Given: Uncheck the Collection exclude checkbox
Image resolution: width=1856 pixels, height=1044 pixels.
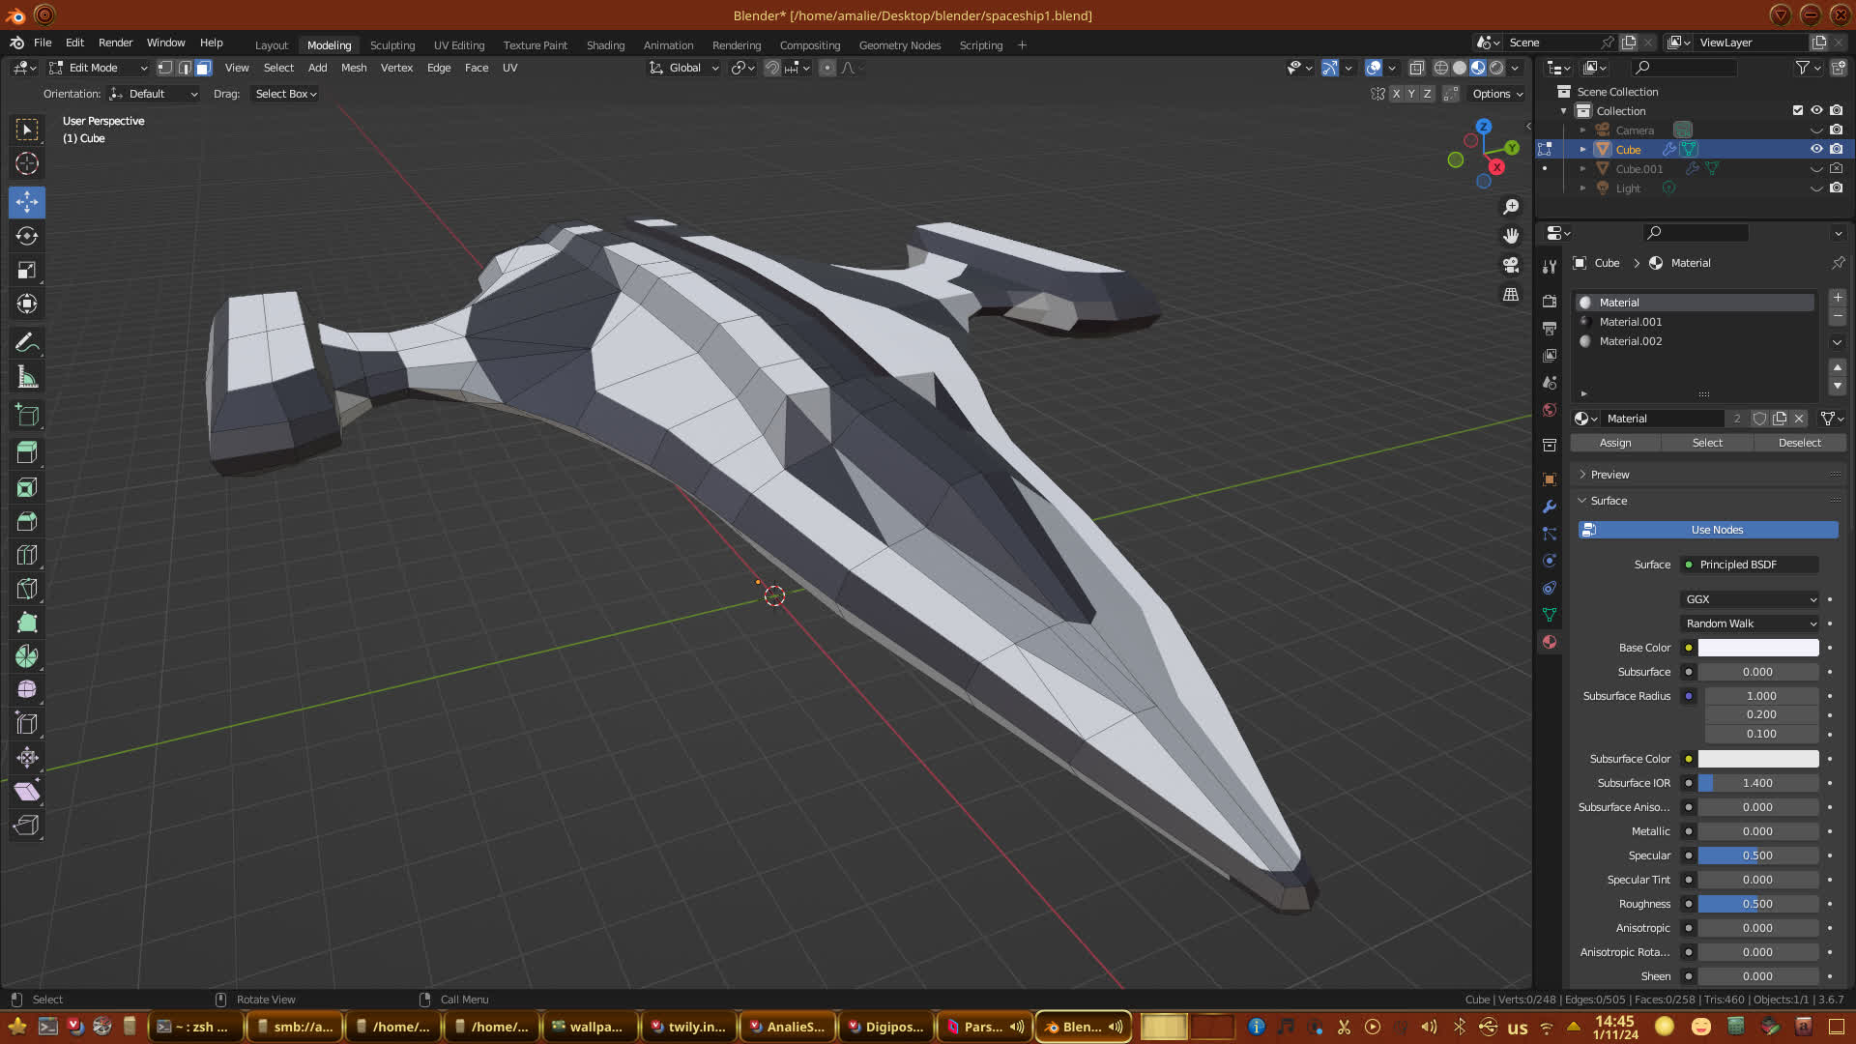Looking at the screenshot, I should tap(1798, 110).
